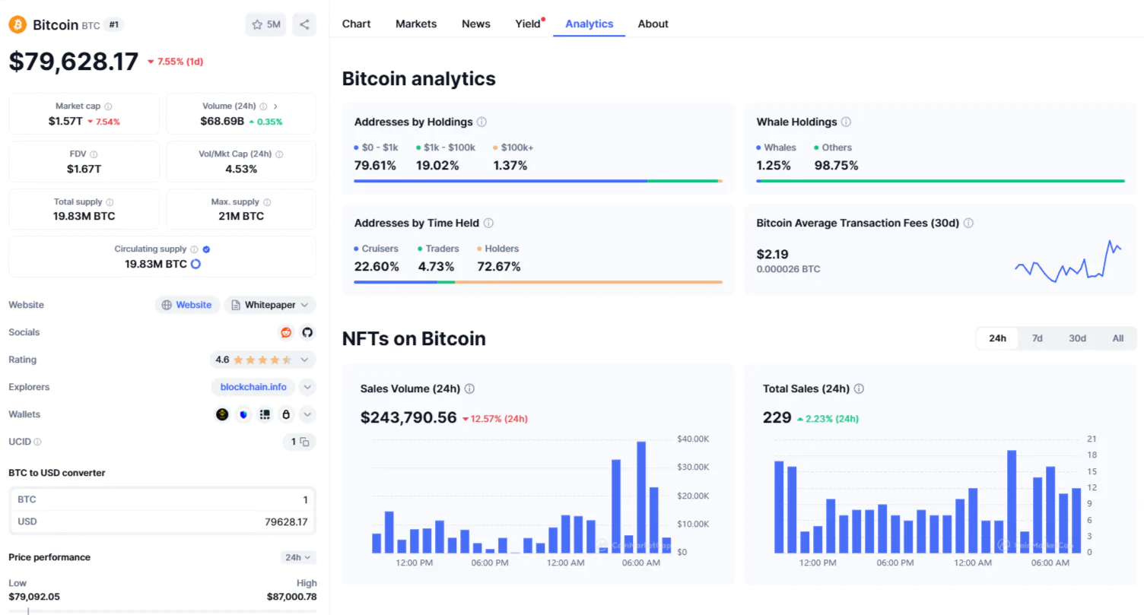This screenshot has height=615, width=1144.
Task: Click the Market cap info icon
Action: 108,106
